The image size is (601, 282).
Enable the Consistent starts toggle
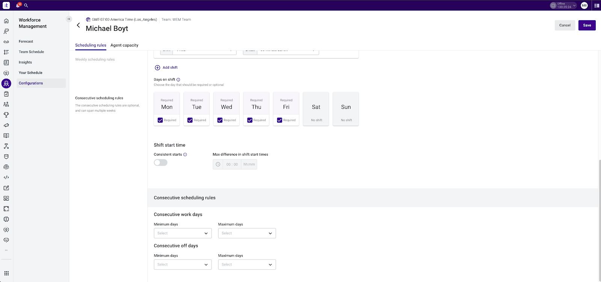[160, 163]
